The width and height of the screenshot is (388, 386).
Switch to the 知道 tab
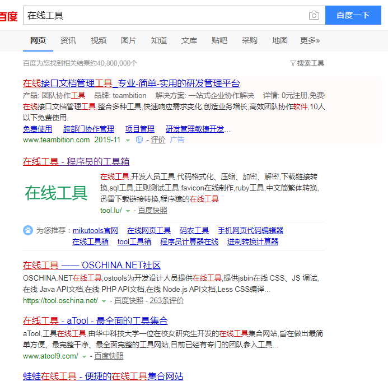tap(159, 40)
